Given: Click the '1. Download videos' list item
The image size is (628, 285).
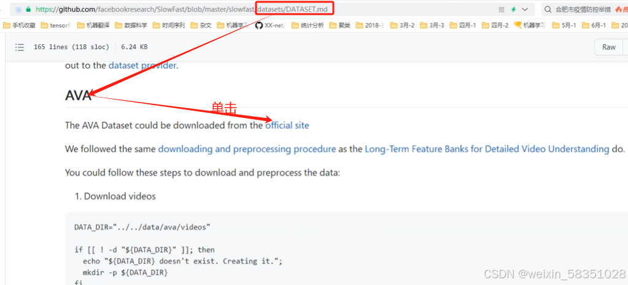Looking at the screenshot, I should (x=115, y=196).
